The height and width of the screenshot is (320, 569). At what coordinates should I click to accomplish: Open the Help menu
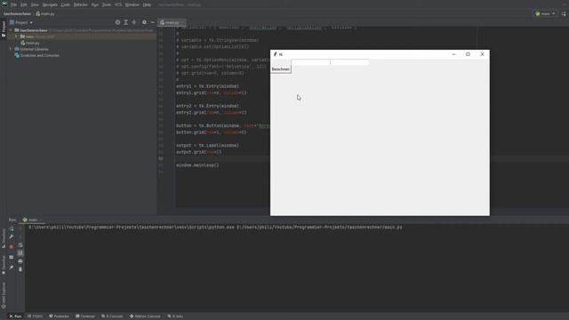(x=147, y=4)
